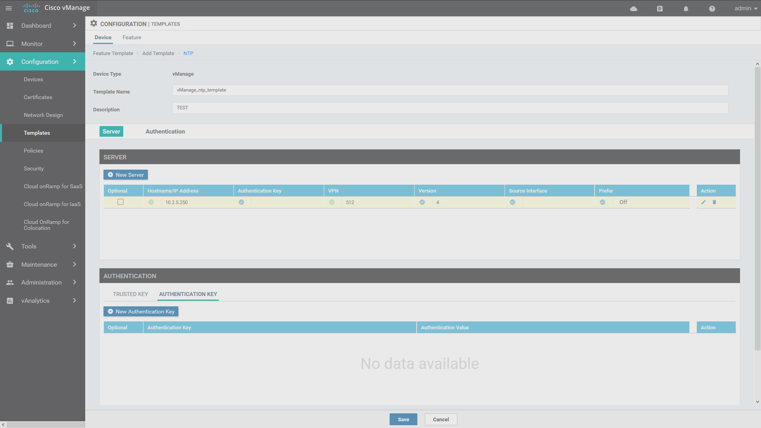Click the Authentication Key default checkmark toggle
This screenshot has height=428, width=761.
241,202
